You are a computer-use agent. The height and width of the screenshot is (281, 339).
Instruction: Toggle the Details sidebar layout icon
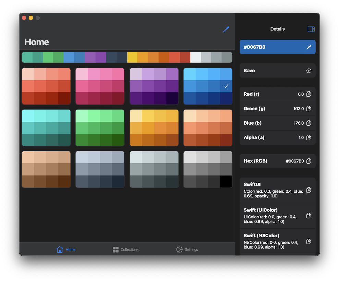[x=311, y=29]
